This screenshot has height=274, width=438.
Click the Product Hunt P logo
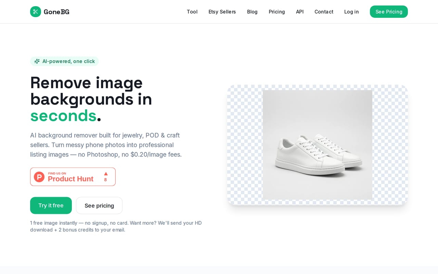pyautogui.click(x=39, y=177)
